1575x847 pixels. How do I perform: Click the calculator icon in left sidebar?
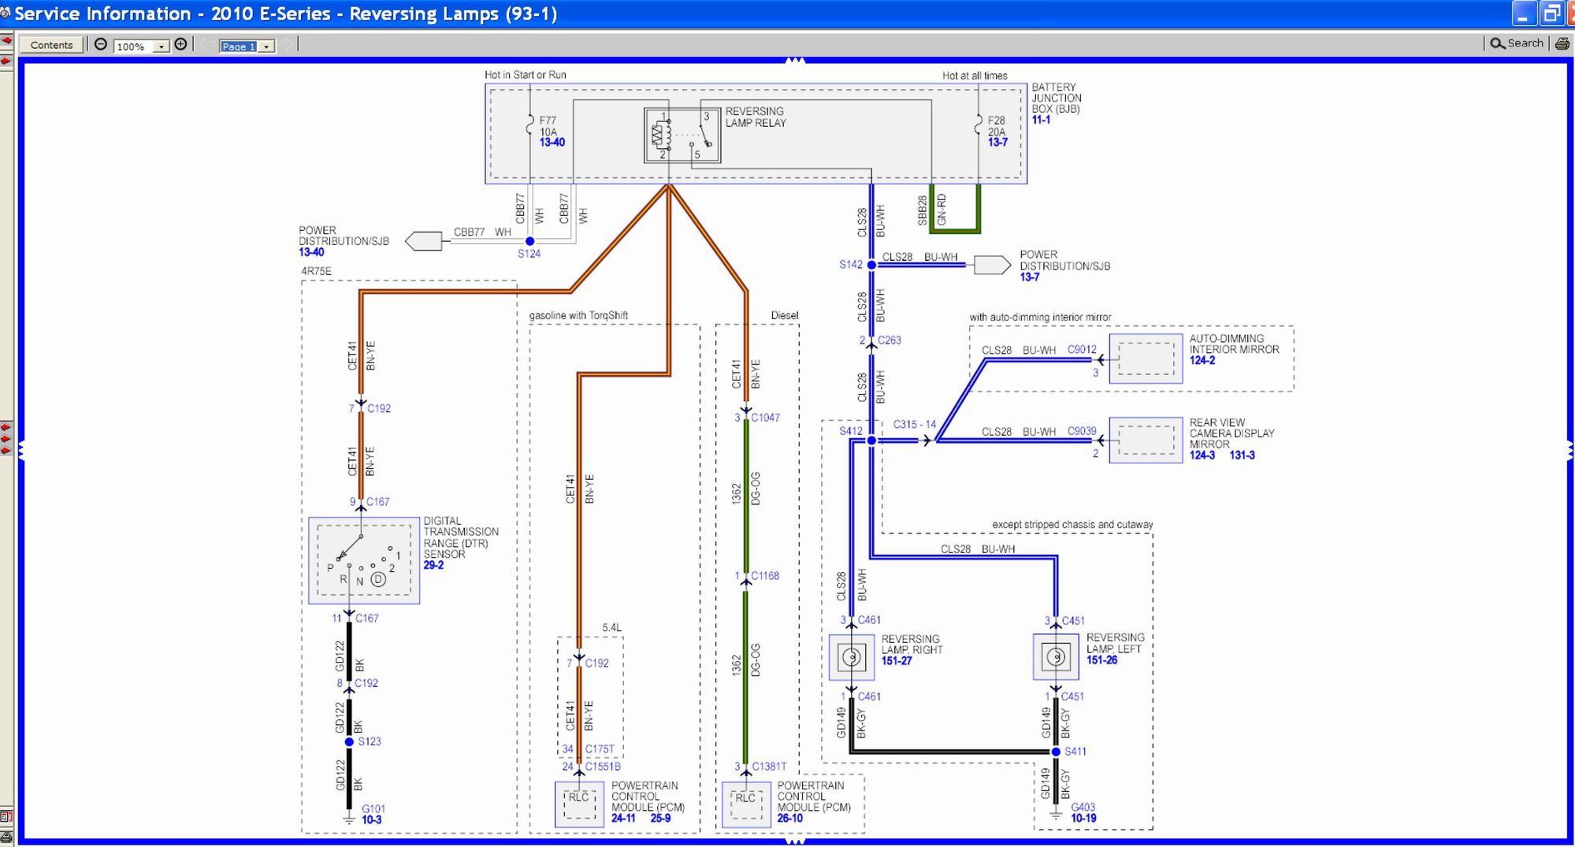coord(6,817)
